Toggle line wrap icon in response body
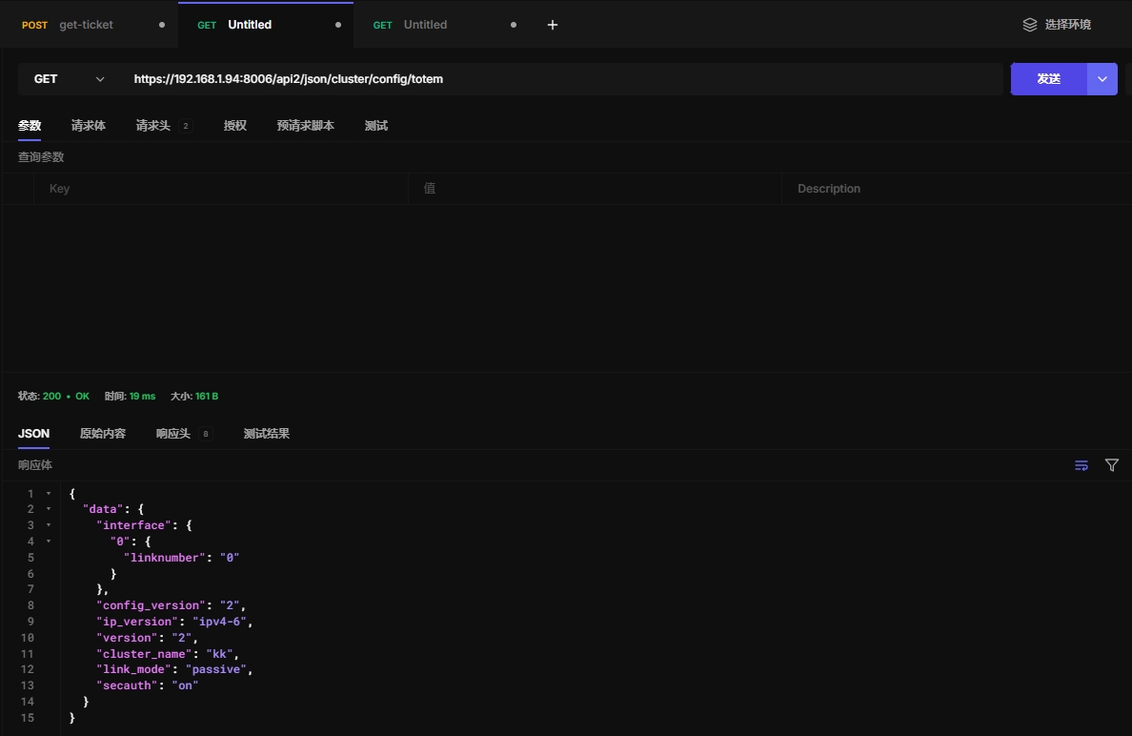Viewport: 1132px width, 736px height. pyautogui.click(x=1081, y=465)
